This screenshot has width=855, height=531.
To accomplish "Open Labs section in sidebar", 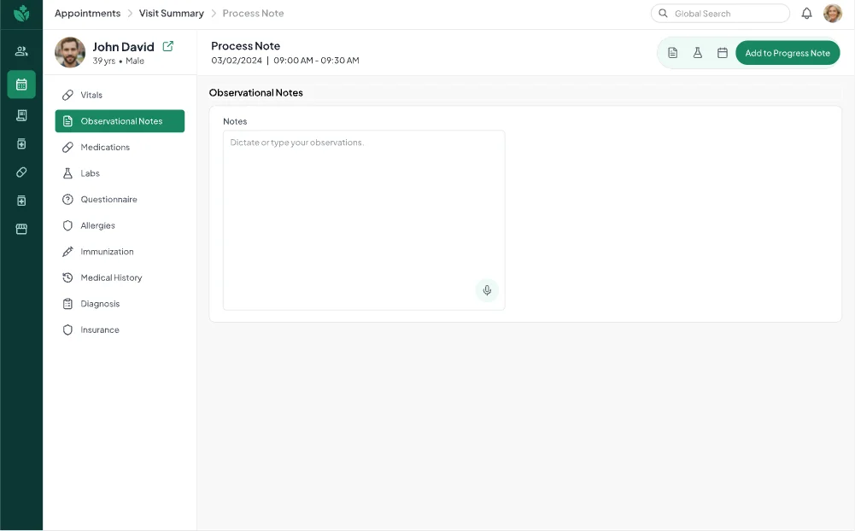I will coord(120,173).
